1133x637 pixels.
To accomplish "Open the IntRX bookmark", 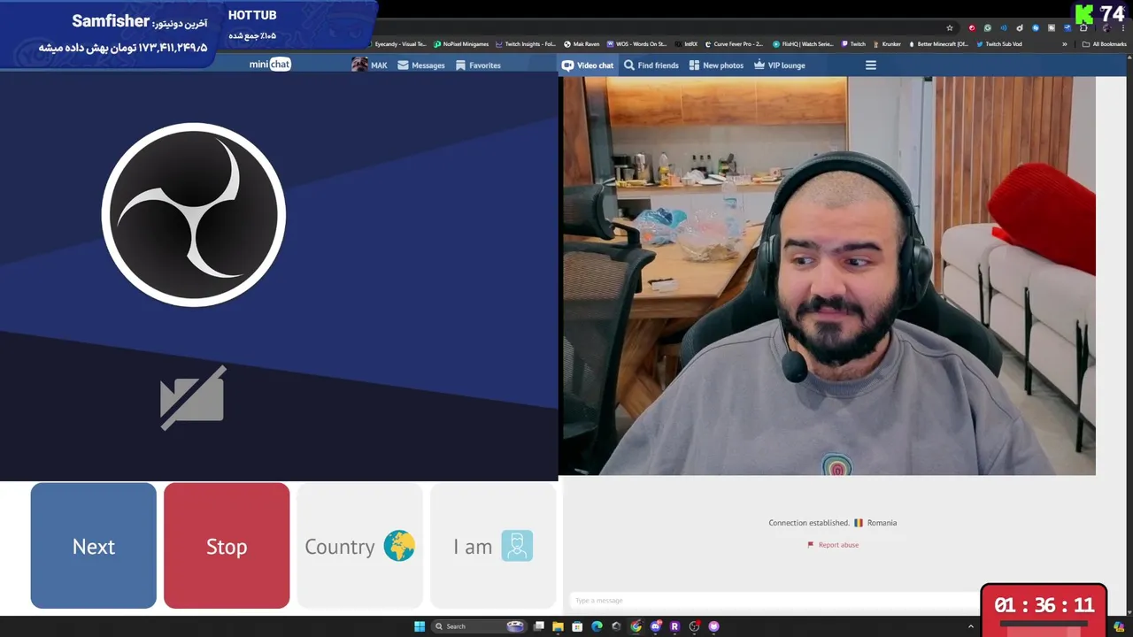I will (x=686, y=44).
